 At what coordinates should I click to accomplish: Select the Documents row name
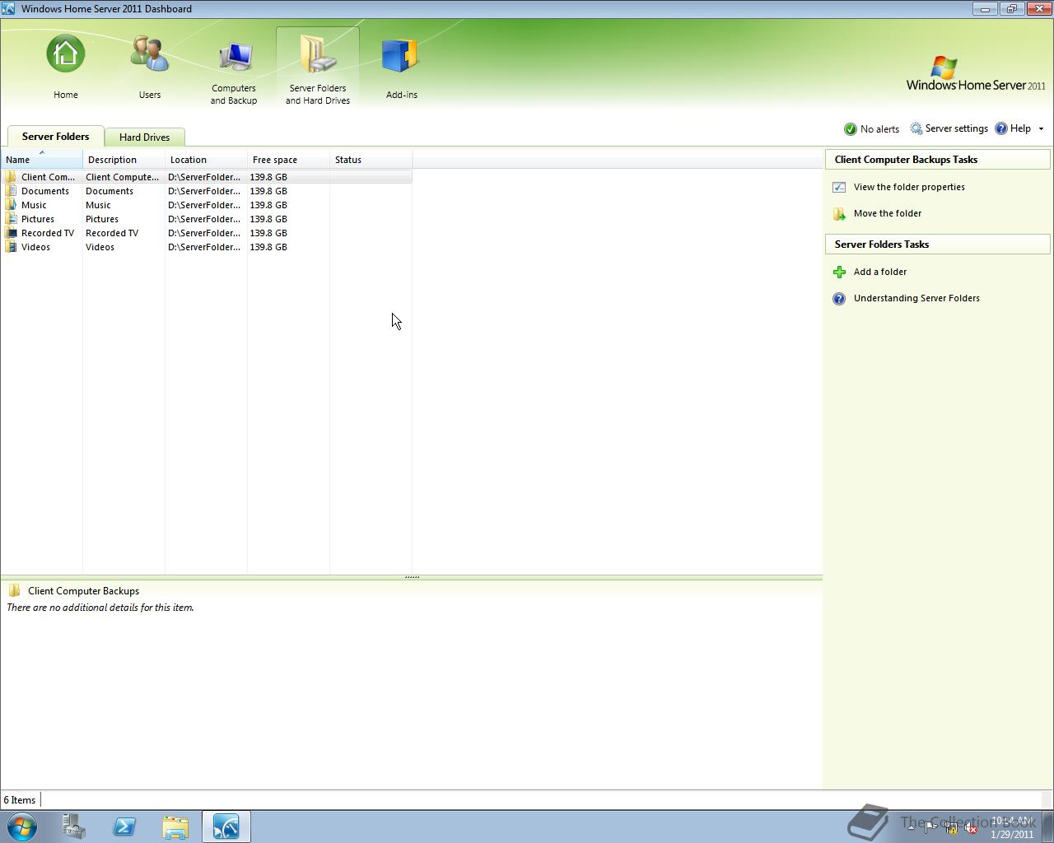tap(45, 191)
